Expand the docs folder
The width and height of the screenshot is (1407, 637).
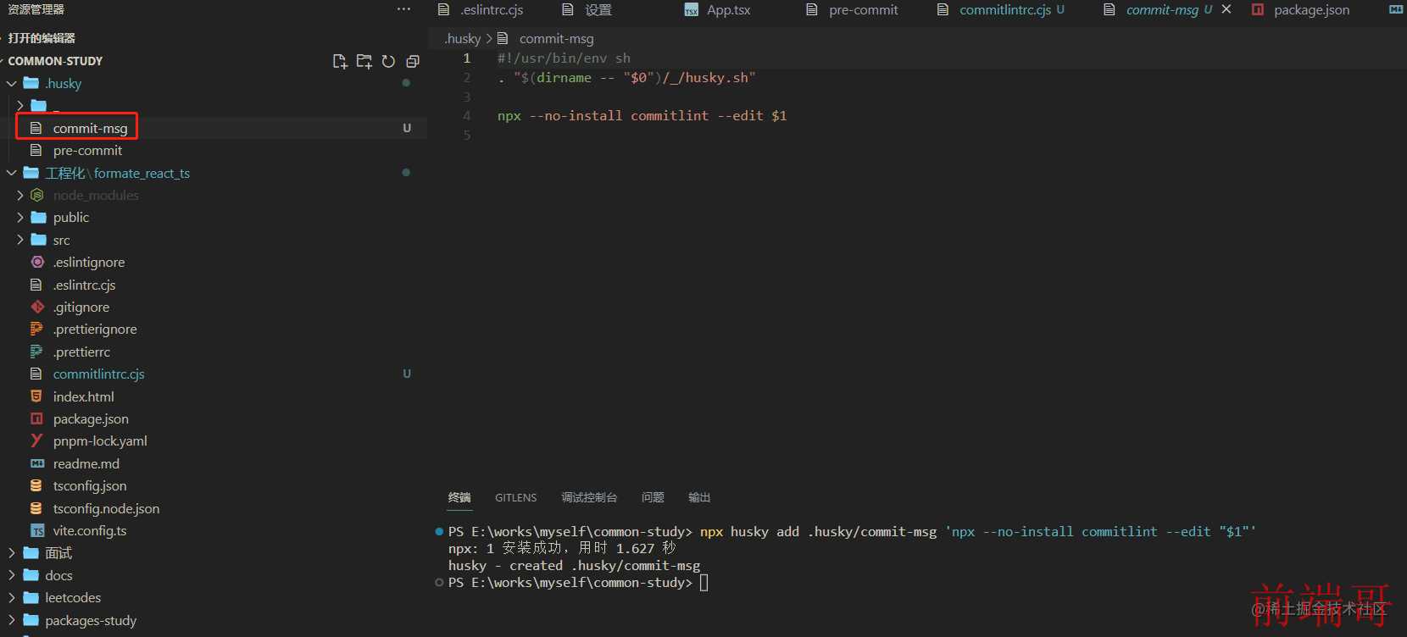[x=12, y=575]
